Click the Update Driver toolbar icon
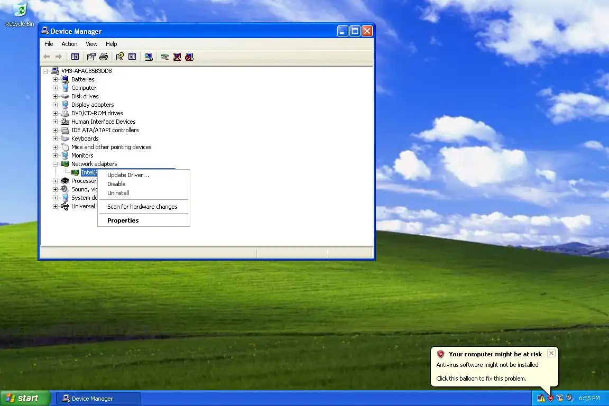This screenshot has width=609, height=406. [165, 57]
